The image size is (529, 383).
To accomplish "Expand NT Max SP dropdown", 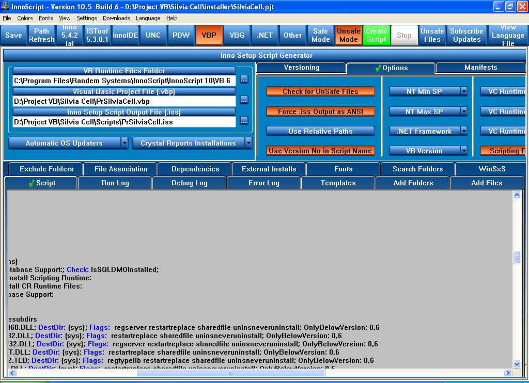I will (x=464, y=111).
